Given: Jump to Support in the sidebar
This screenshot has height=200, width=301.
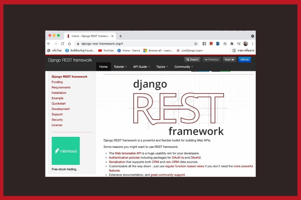Looking at the screenshot, I should point(57,114).
